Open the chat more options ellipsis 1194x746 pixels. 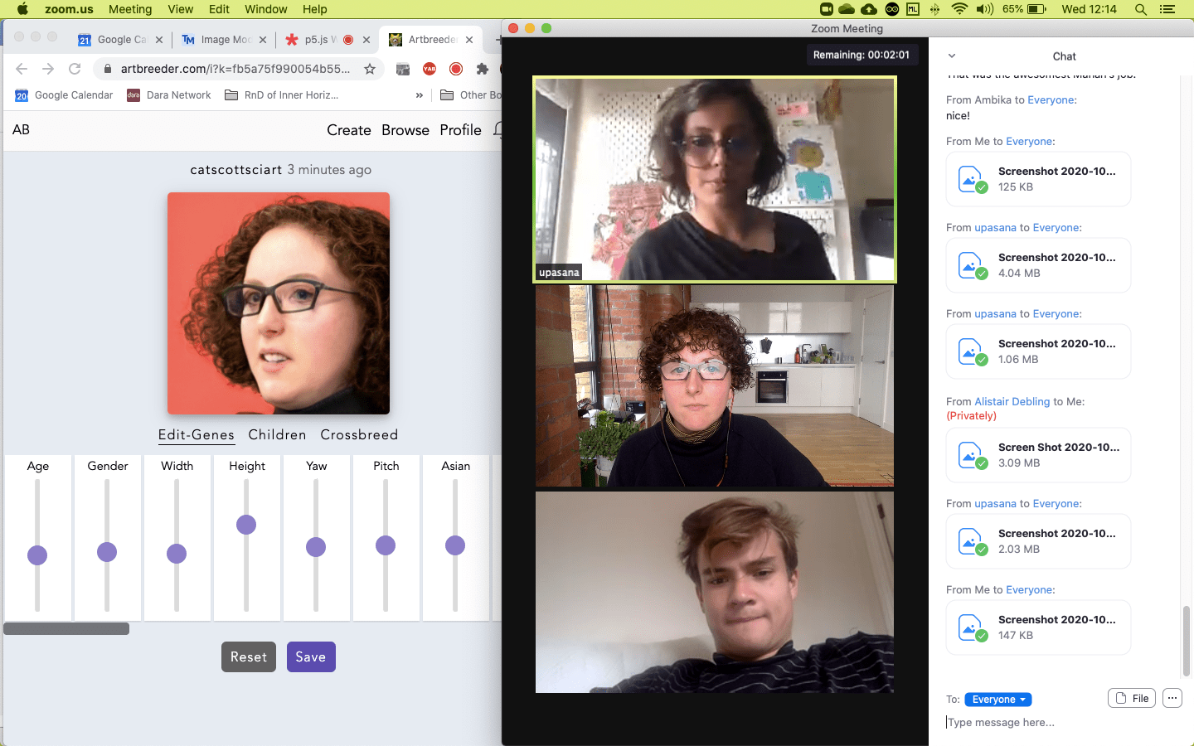(x=1172, y=698)
